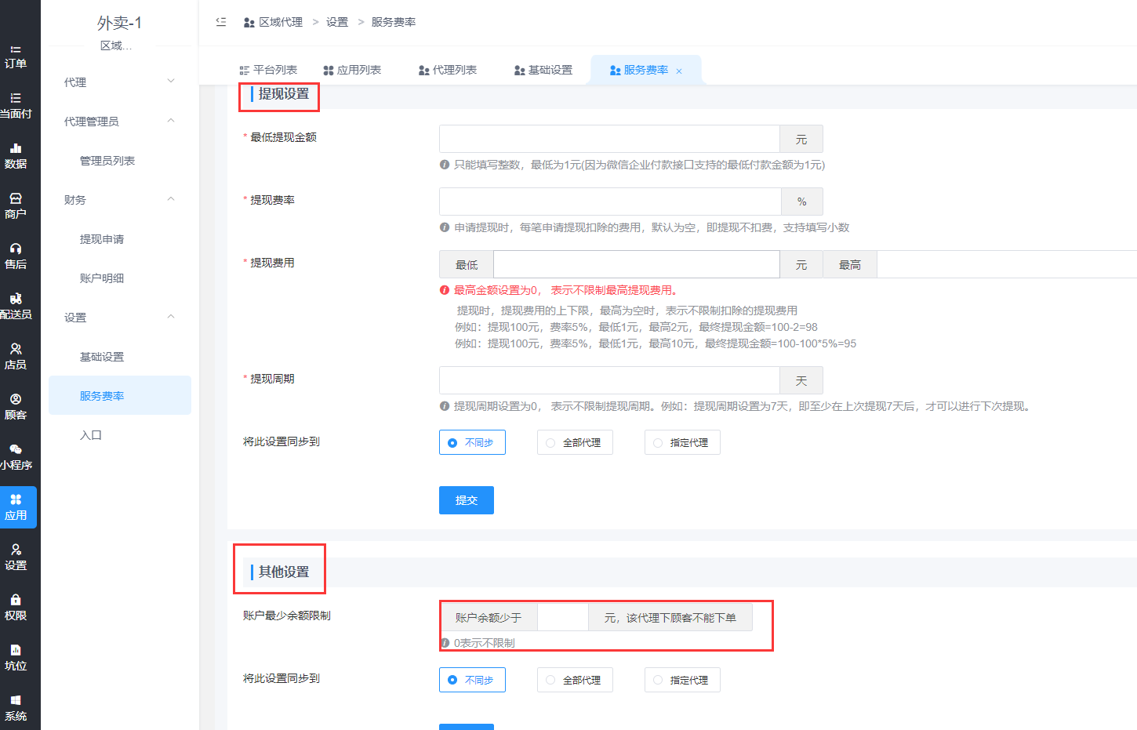Viewport: 1137px width, 730px height.
Task: Open the 配送员 delivery sidebar icon
Action: pos(16,307)
